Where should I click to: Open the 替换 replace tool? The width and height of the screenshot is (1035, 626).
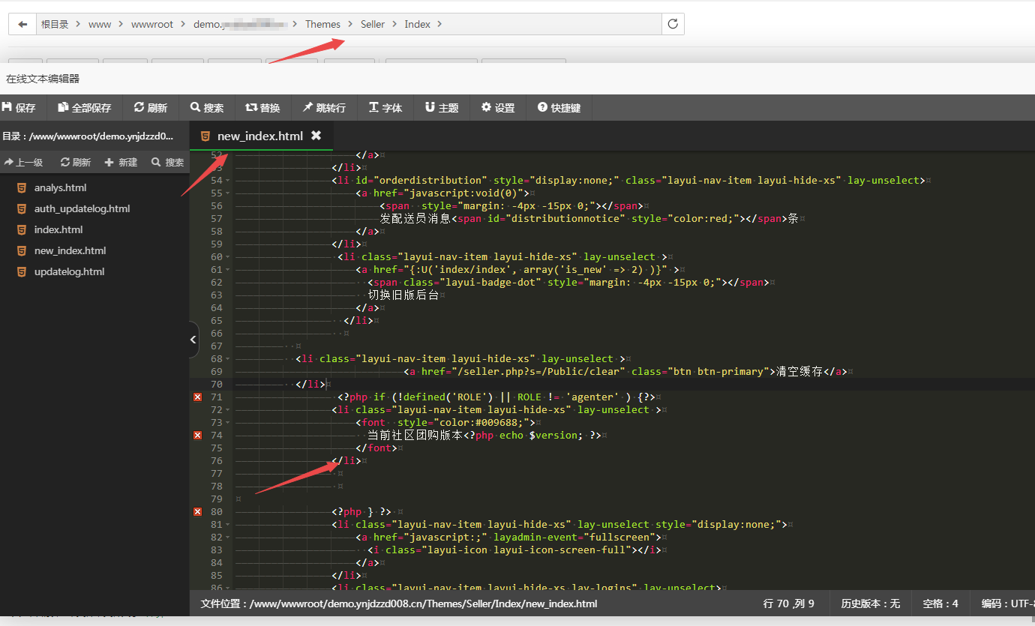(262, 108)
